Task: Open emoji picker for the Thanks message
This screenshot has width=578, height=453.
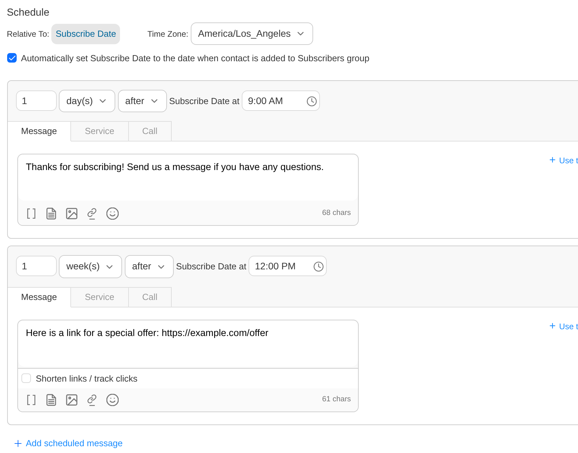Action: coord(113,214)
